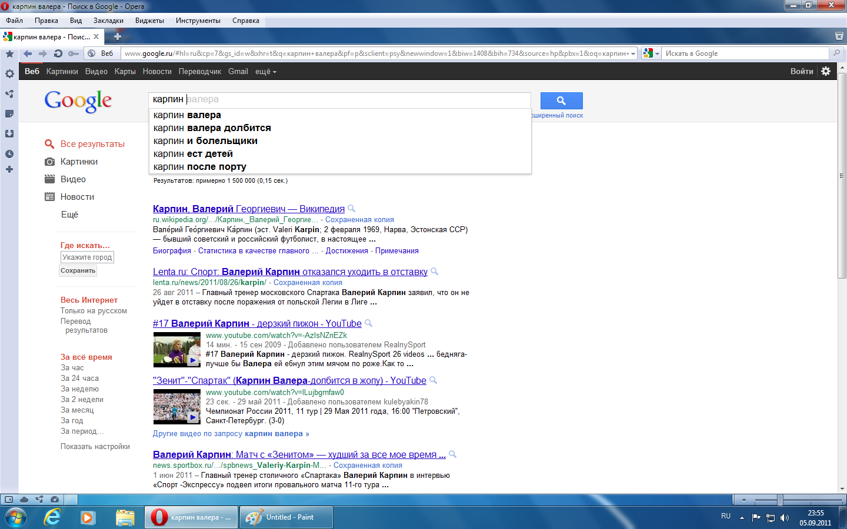Click the password manager key icon
The height and width of the screenshot is (529, 847).
coord(73,53)
